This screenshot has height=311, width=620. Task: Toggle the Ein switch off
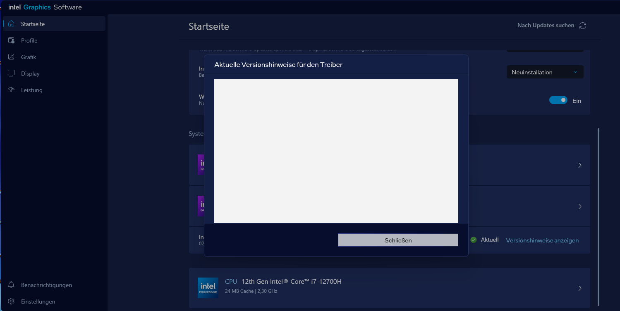coord(558,100)
